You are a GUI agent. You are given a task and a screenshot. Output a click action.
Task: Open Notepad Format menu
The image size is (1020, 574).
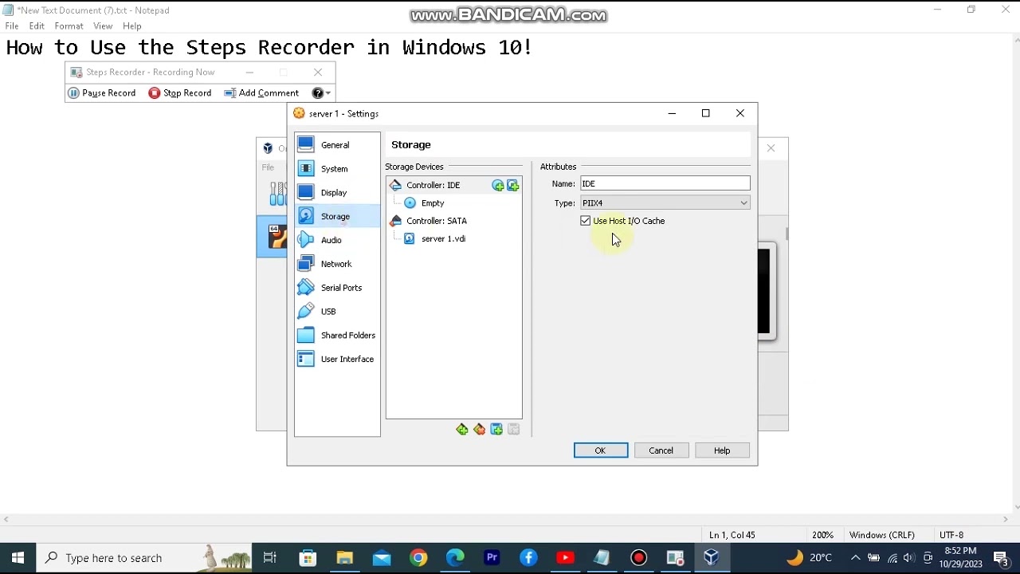click(69, 26)
